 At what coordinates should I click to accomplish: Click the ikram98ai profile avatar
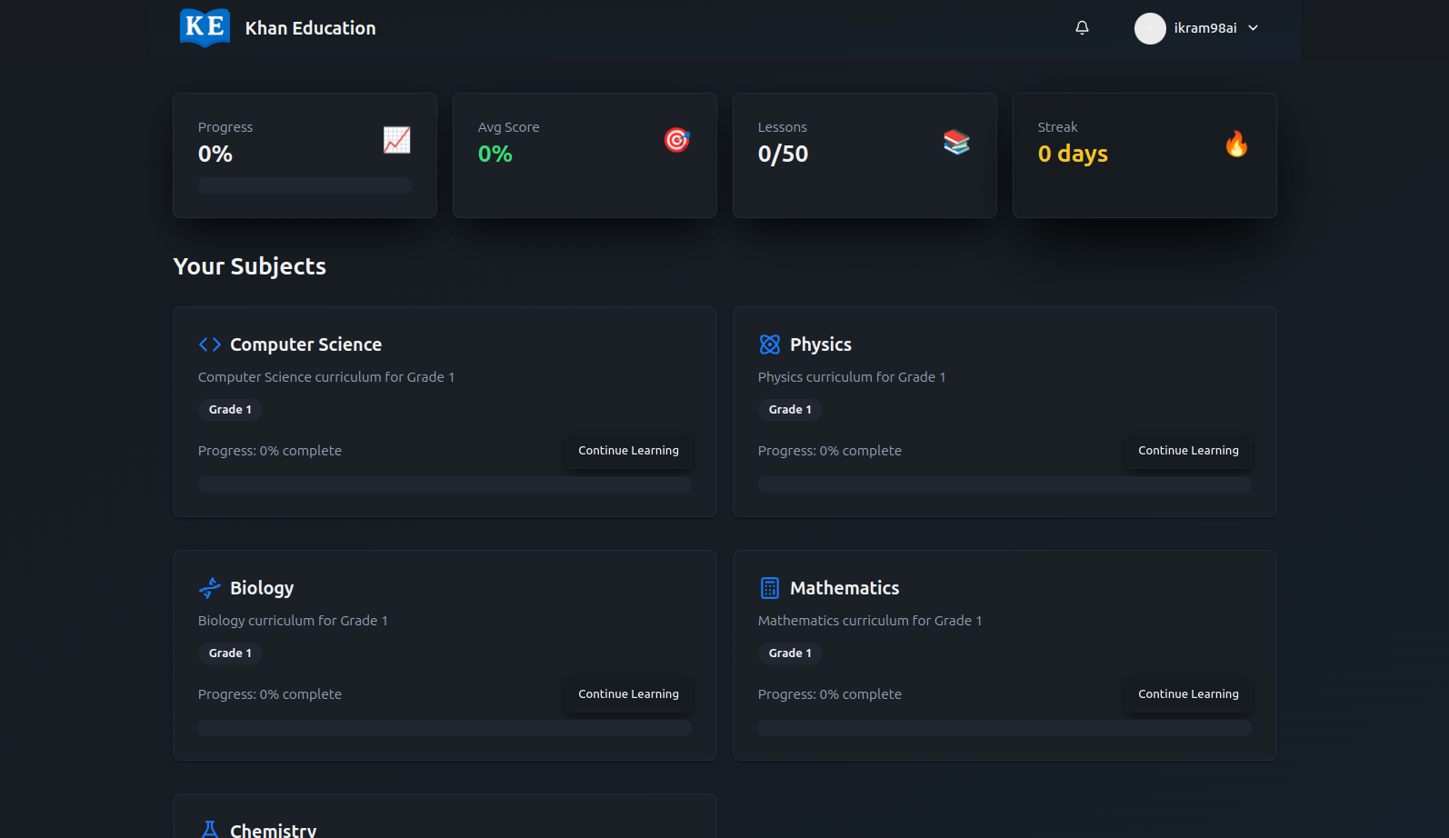click(1150, 28)
